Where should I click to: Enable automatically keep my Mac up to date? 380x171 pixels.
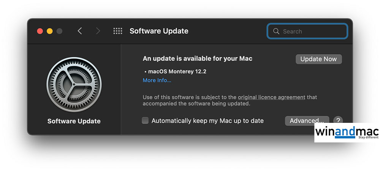tap(145, 121)
